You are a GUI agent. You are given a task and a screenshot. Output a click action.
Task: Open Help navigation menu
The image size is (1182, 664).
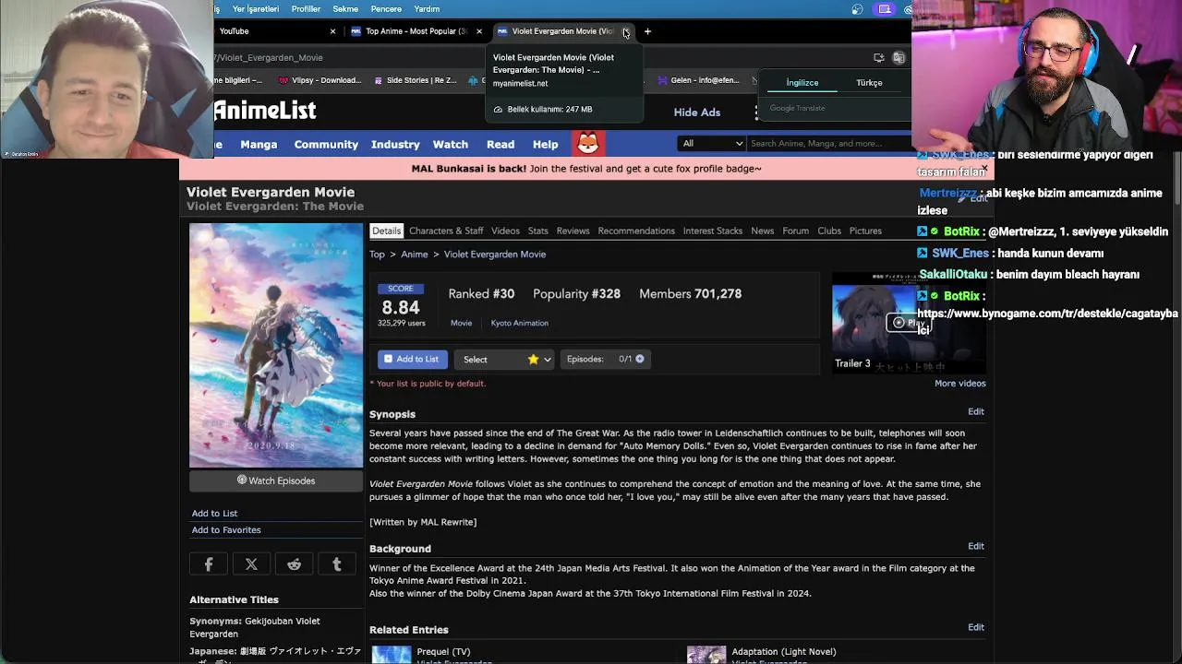(x=545, y=145)
